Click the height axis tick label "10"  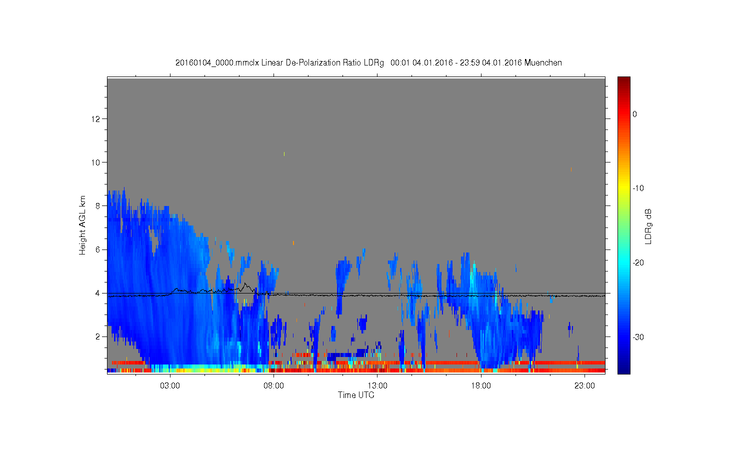(x=96, y=162)
